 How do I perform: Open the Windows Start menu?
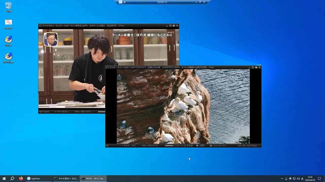point(4,178)
